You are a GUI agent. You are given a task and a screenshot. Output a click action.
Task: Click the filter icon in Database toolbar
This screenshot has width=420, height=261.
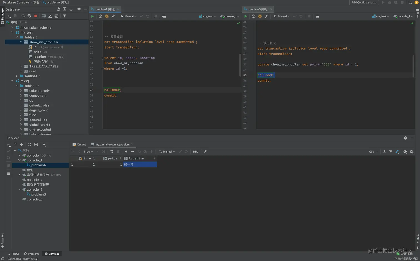click(x=64, y=16)
